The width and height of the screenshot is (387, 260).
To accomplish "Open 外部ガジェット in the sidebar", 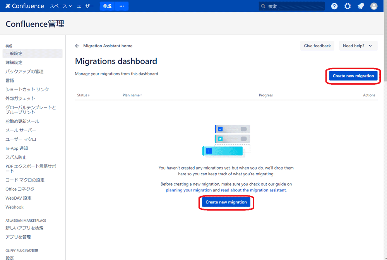I will (x=20, y=98).
